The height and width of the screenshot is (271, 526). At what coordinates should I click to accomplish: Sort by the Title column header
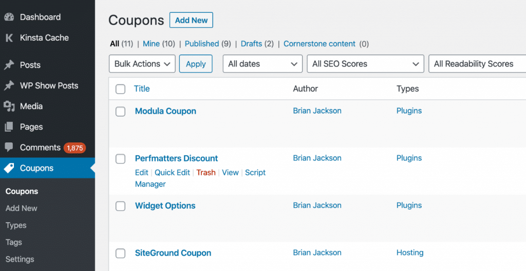(x=142, y=88)
